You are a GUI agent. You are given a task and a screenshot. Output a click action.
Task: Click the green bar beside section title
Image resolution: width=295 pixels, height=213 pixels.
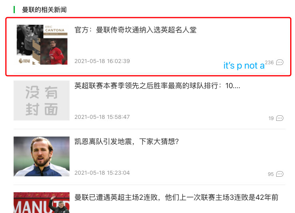[14, 10]
